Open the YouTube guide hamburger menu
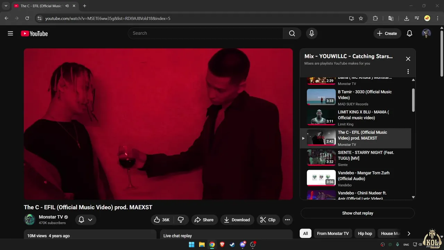The width and height of the screenshot is (444, 250). click(x=10, y=33)
